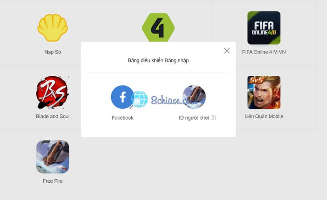Click the question mark help beside ID người chơi
This screenshot has height=200, width=327.
(x=213, y=117)
